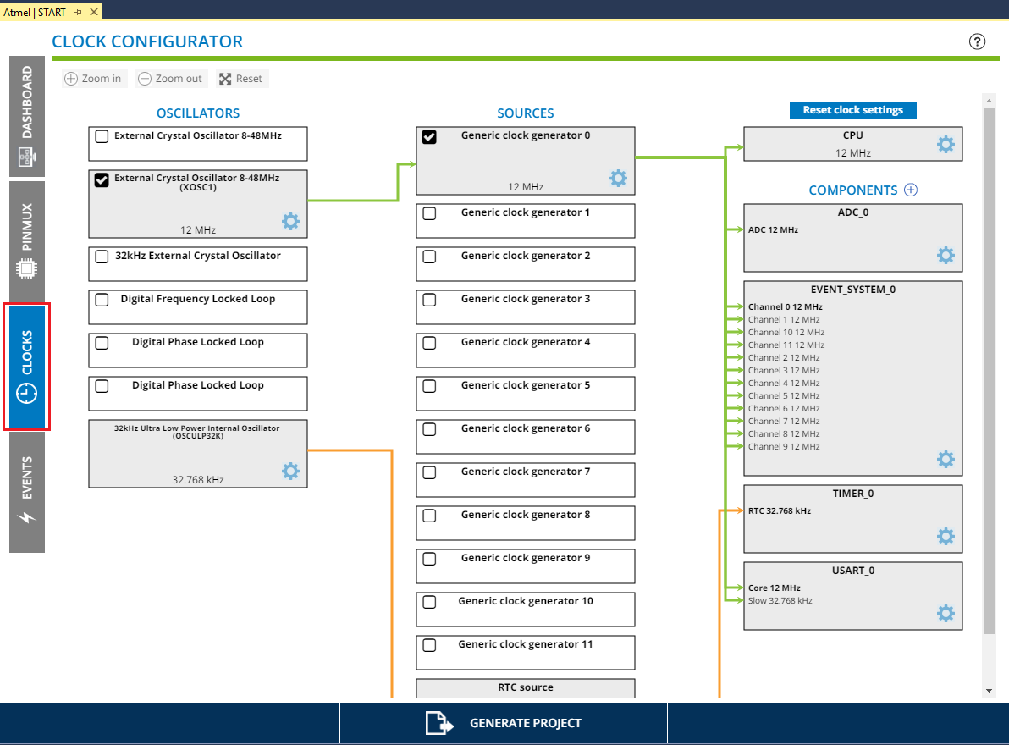The image size is (1009, 745).
Task: Click the vertical scrollbar down arrow
Action: pyautogui.click(x=989, y=691)
